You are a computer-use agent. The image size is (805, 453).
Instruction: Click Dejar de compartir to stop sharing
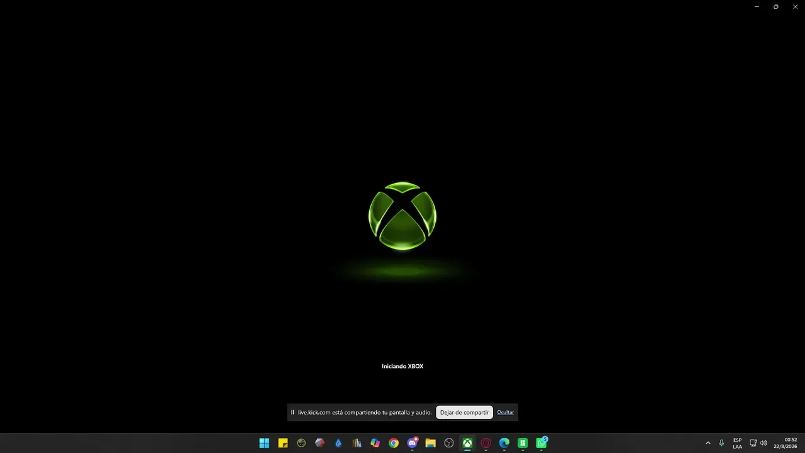point(464,412)
